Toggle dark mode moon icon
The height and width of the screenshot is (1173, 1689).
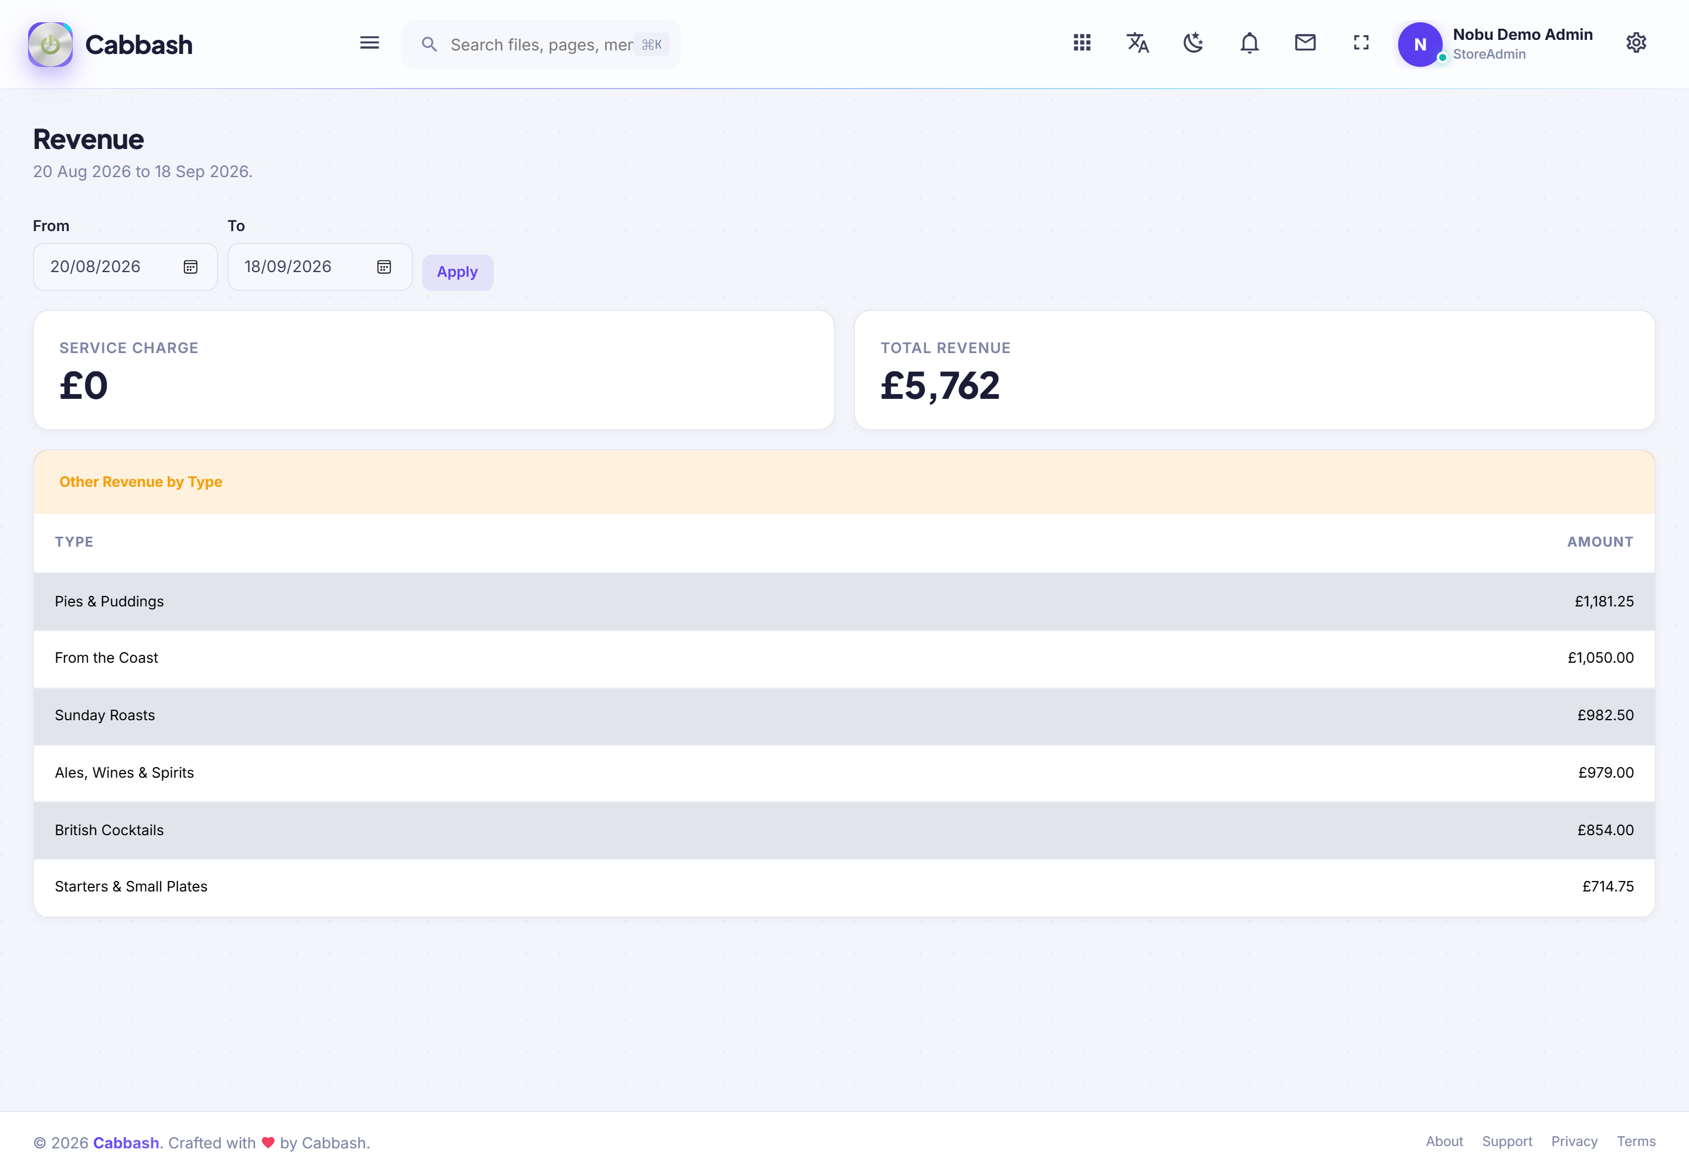point(1193,43)
